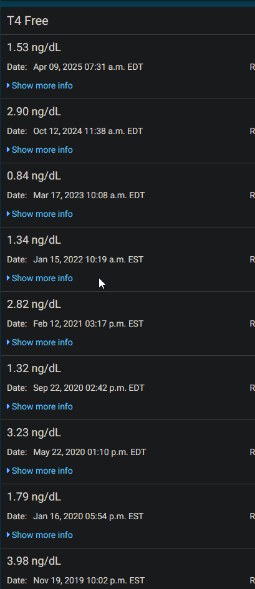Select the 1.53 ng/dL result value
255x589 pixels.
coord(34,48)
